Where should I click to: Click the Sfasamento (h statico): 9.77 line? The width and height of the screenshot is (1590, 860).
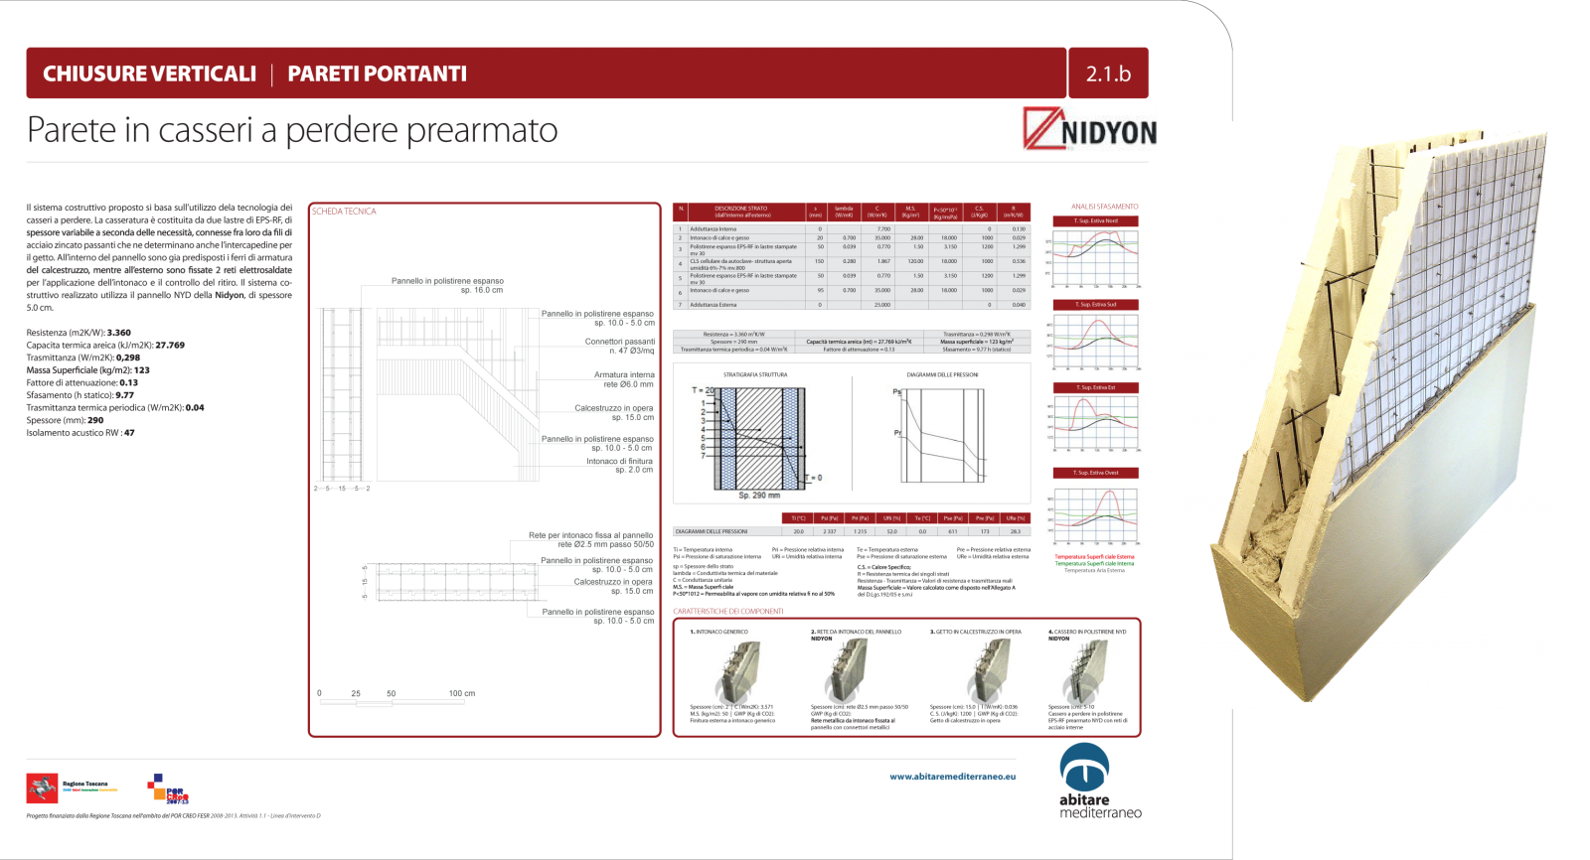(x=80, y=395)
